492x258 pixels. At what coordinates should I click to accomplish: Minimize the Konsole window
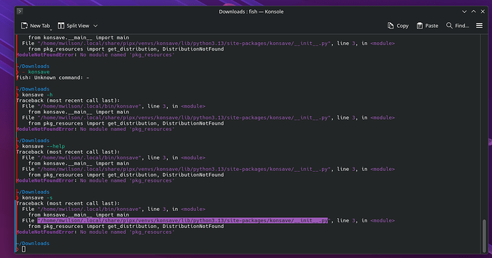pyautogui.click(x=464, y=11)
